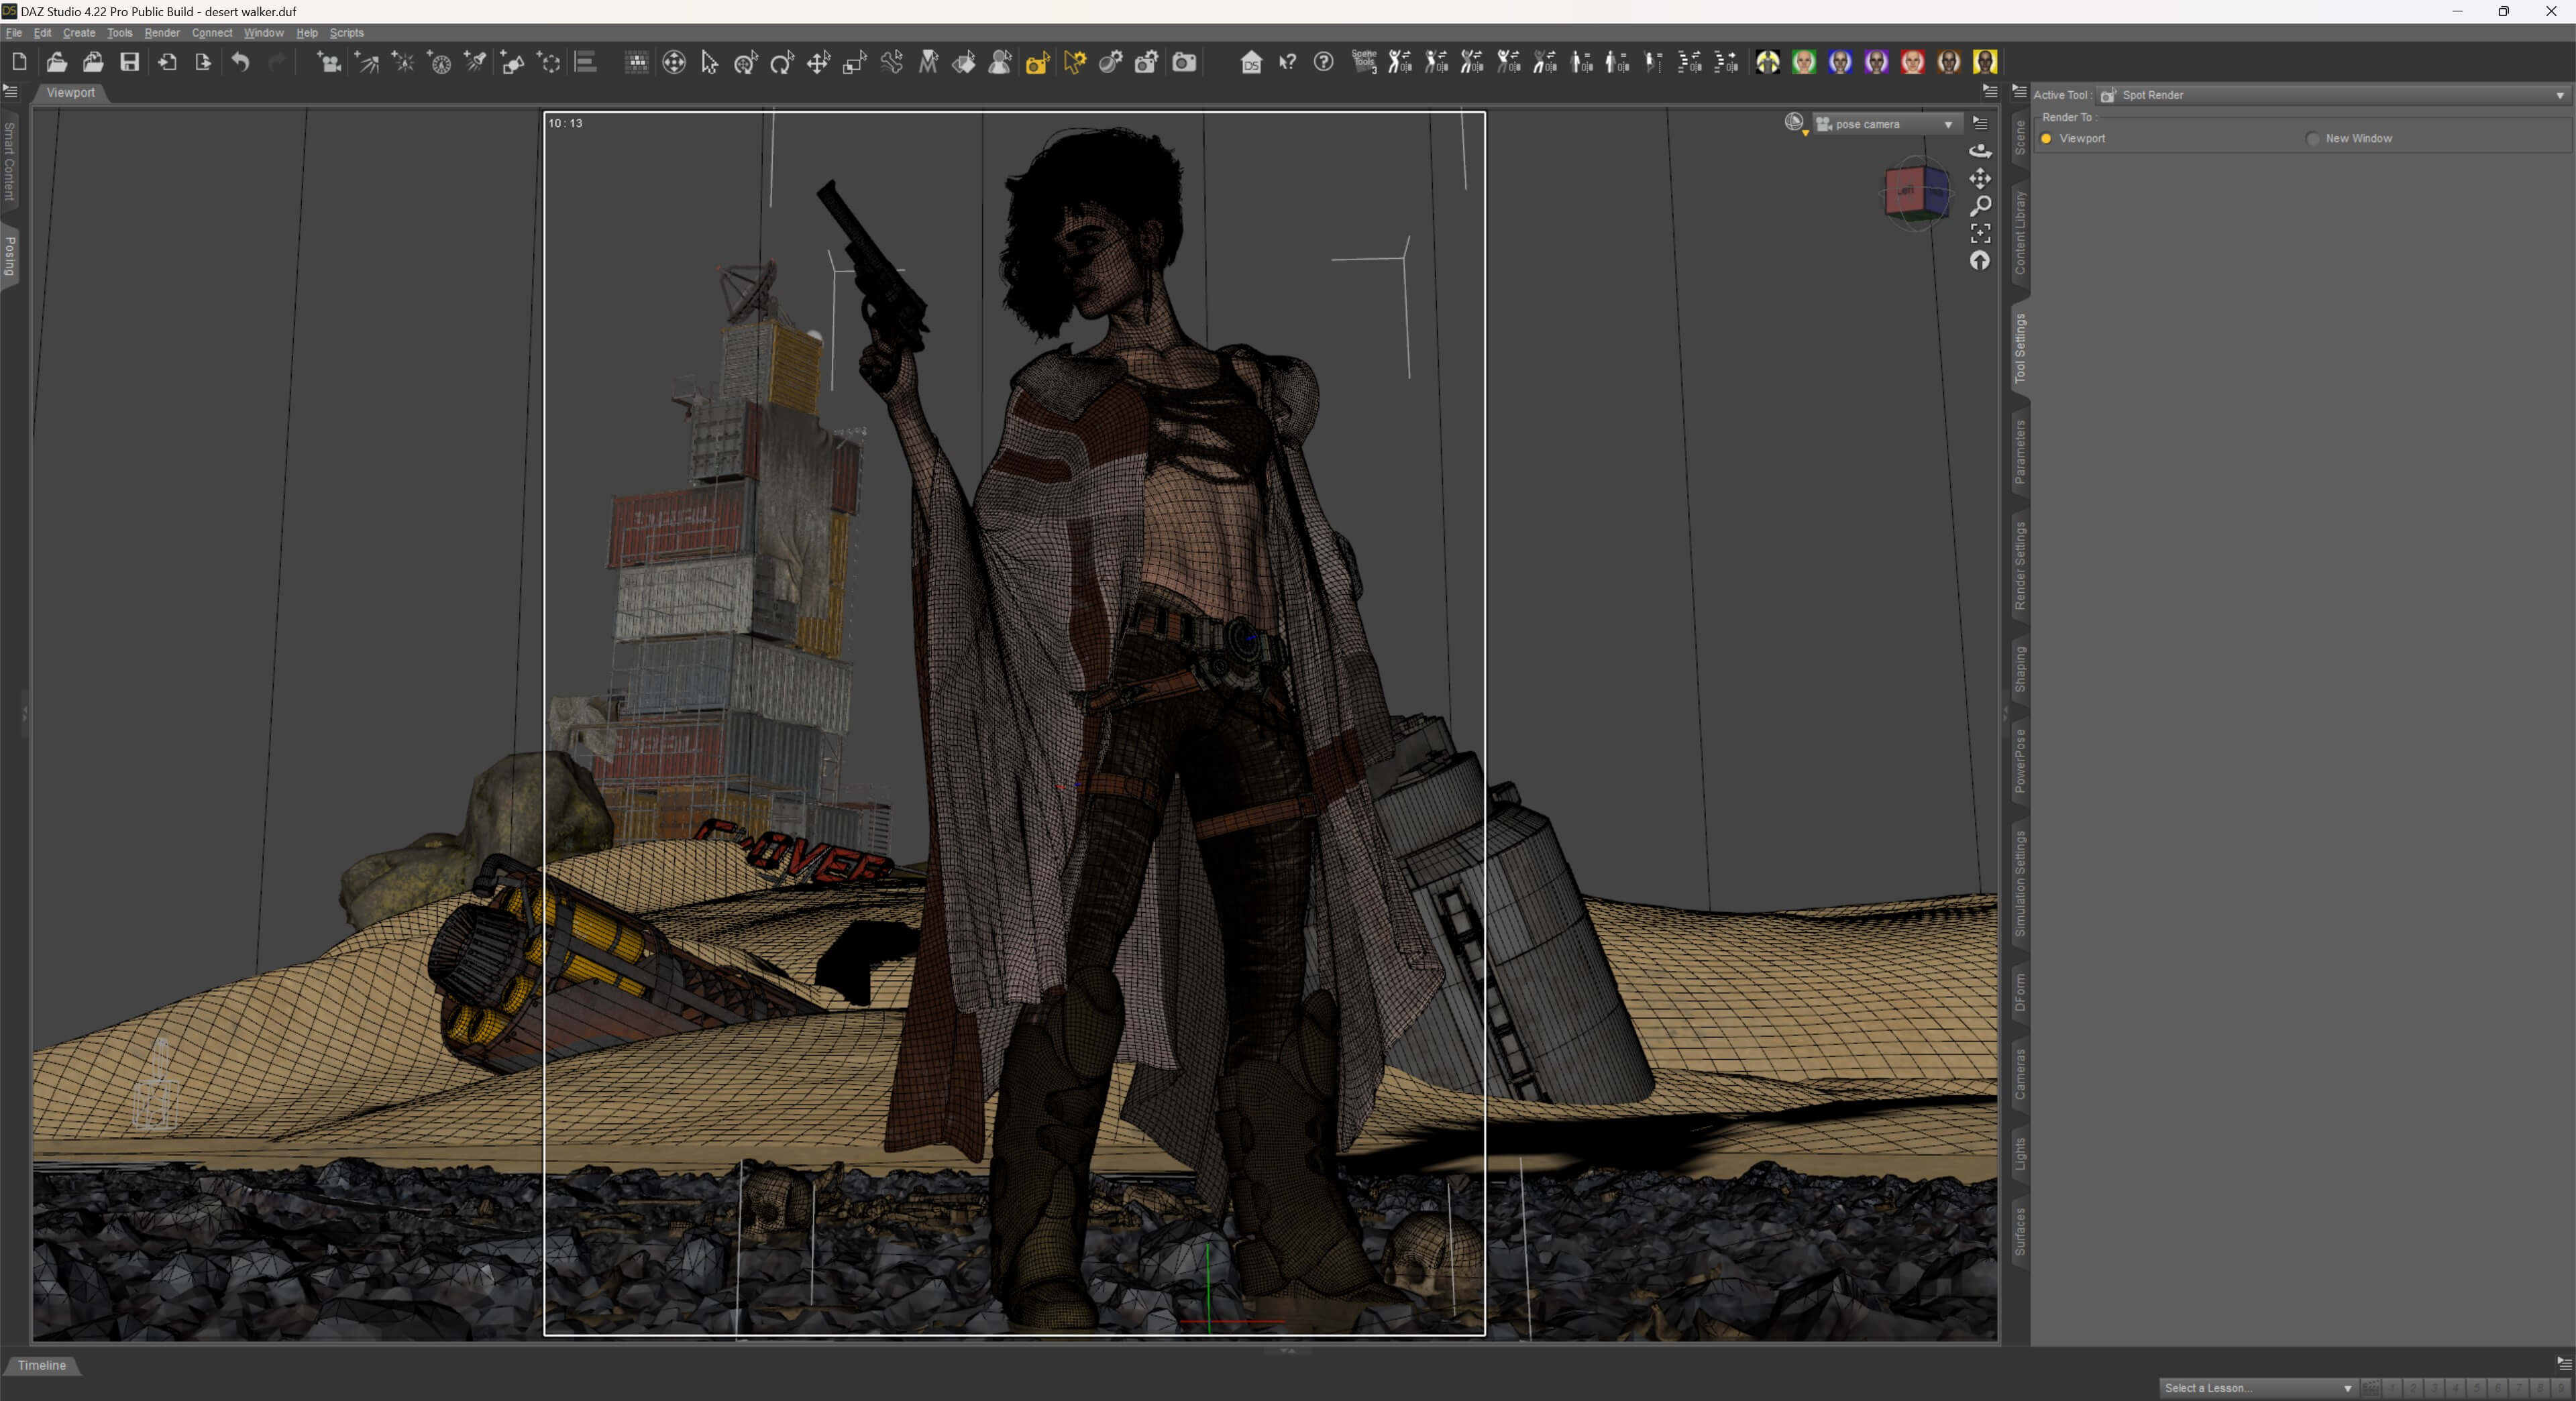Open the File menu
The width and height of the screenshot is (2576, 1401).
(14, 33)
